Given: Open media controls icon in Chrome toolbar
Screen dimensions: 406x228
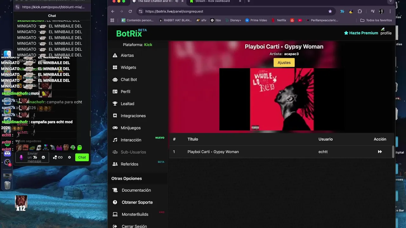Looking at the screenshot, I should (373, 11).
